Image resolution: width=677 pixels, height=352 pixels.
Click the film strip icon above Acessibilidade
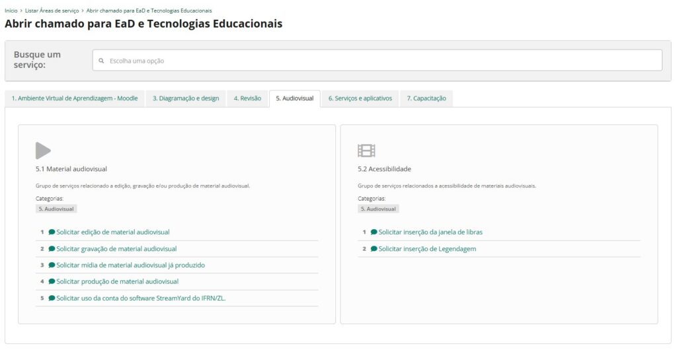[x=366, y=151]
